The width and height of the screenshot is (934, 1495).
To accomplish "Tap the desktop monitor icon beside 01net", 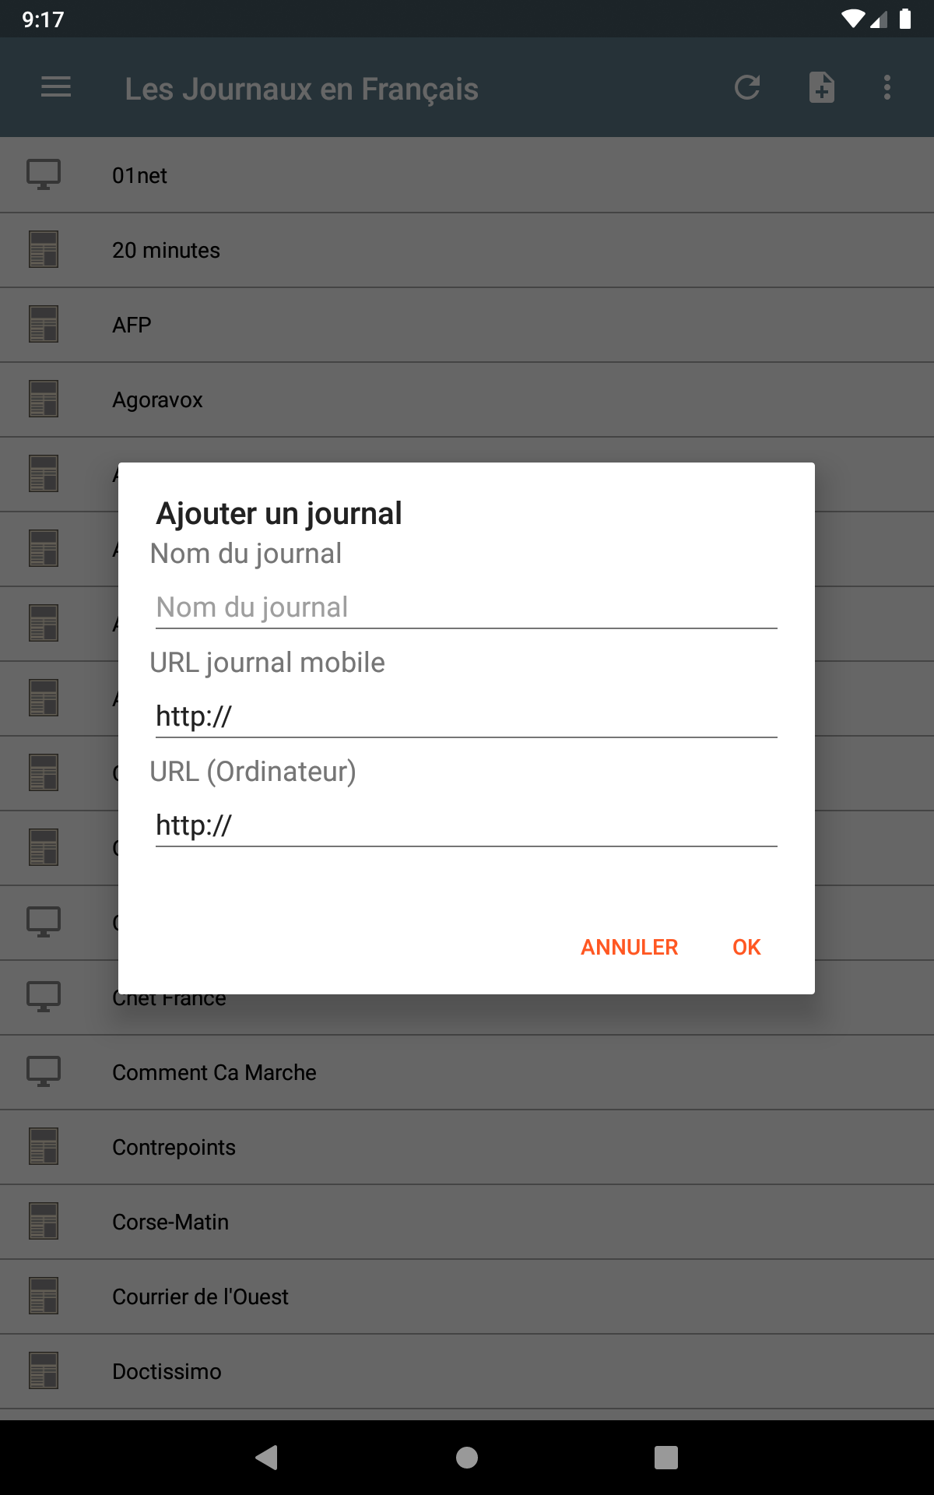I will 44,175.
